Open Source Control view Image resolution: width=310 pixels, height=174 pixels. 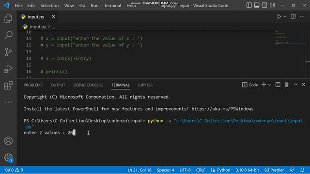[x=8, y=52]
